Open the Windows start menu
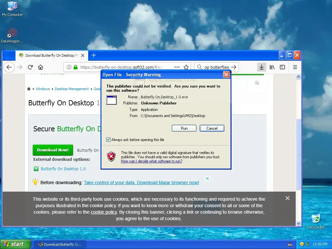The width and height of the screenshot is (332, 249). pyautogui.click(x=15, y=244)
